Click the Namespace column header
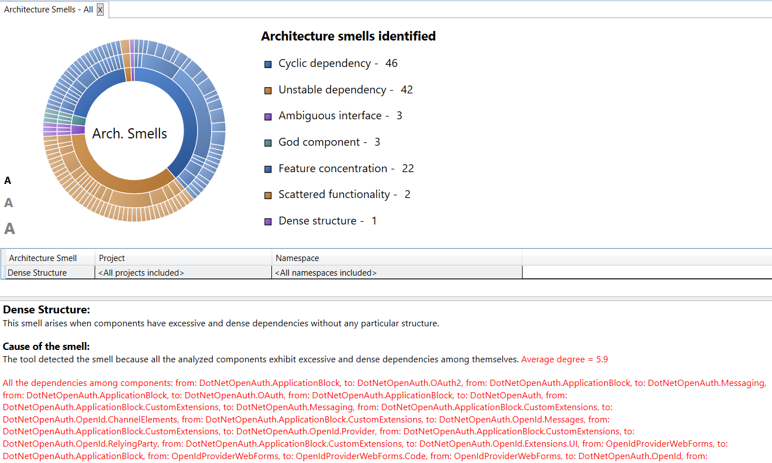 click(x=297, y=258)
